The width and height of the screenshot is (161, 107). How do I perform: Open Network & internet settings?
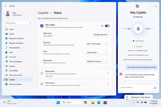pyautogui.click(x=18, y=43)
